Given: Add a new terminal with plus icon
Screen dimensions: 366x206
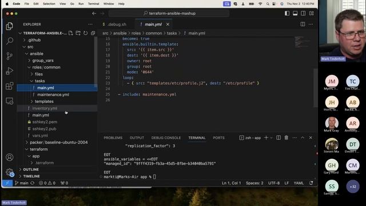Looking at the screenshot, I should pos(266,138).
